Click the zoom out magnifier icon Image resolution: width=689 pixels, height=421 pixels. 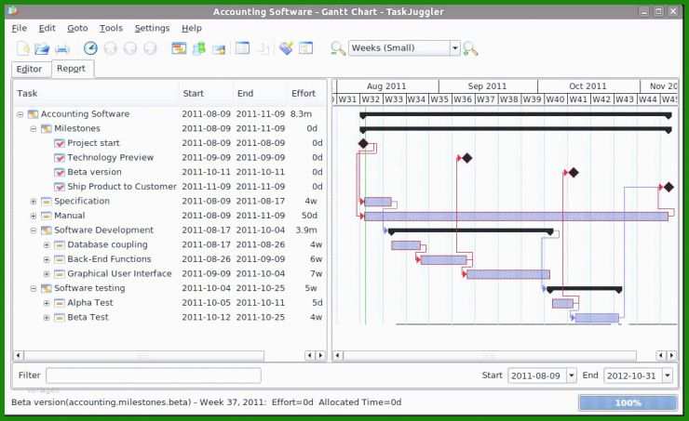pyautogui.click(x=337, y=48)
